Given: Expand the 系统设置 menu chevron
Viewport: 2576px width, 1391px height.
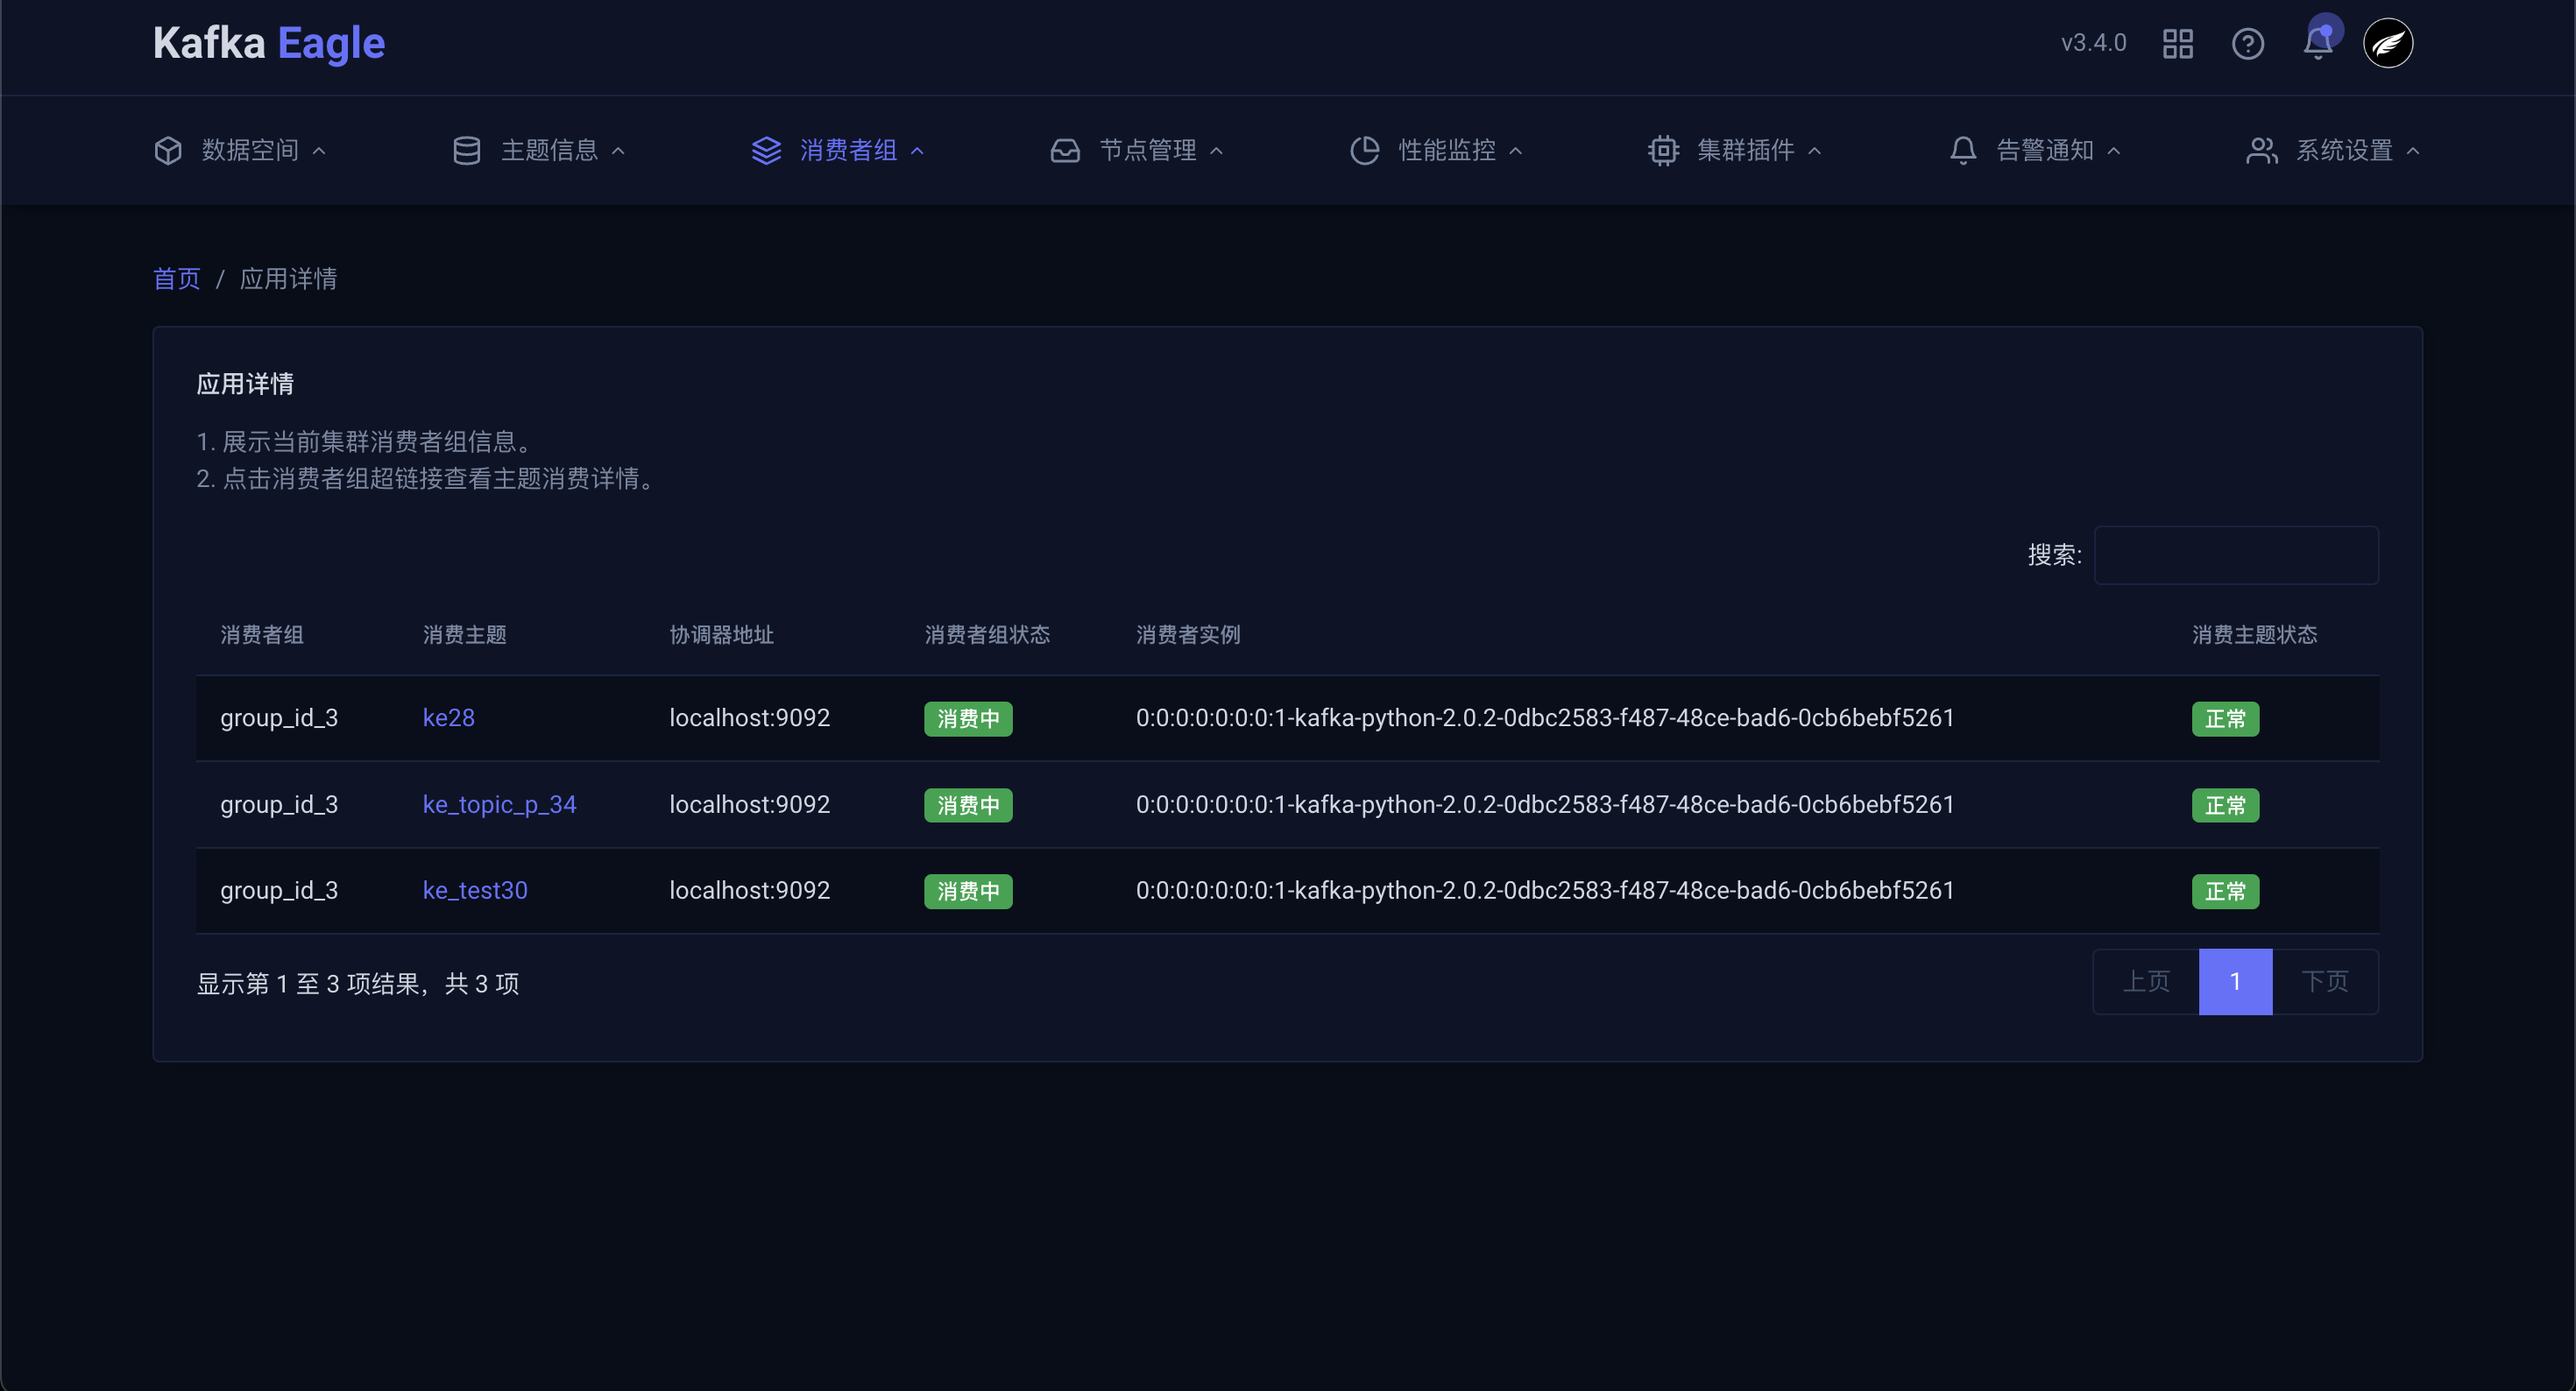Looking at the screenshot, I should [2413, 151].
